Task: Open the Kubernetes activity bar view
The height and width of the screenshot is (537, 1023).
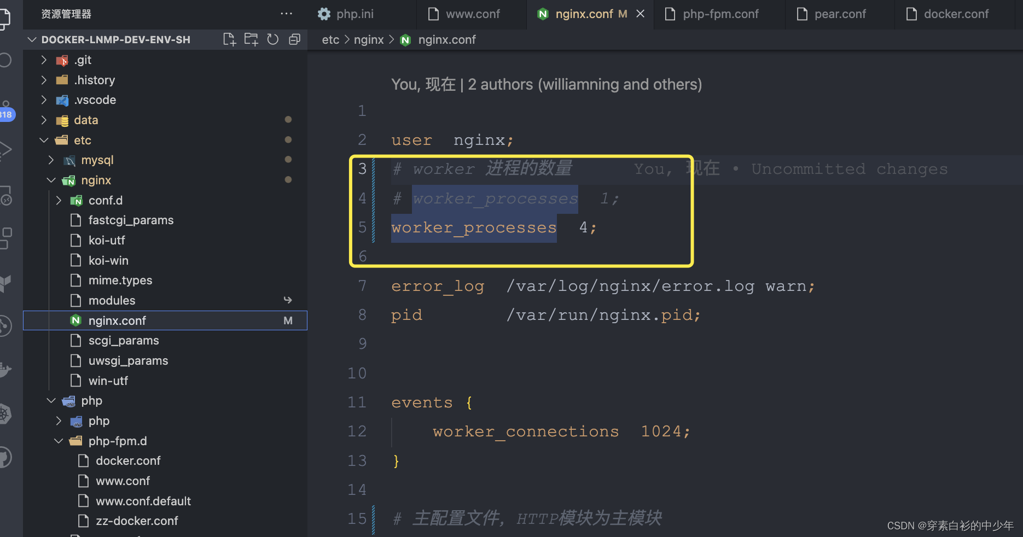Action: coord(4,414)
